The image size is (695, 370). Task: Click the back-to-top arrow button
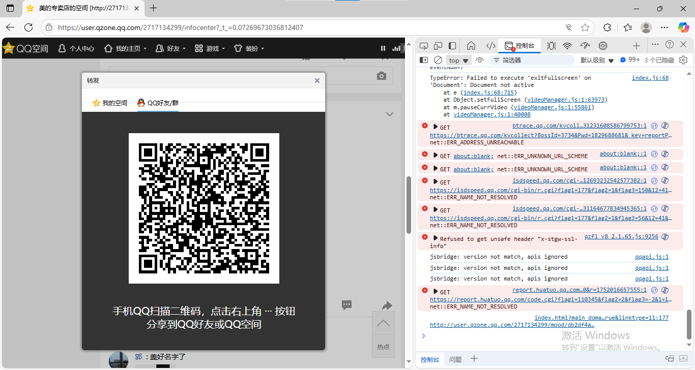[x=383, y=323]
